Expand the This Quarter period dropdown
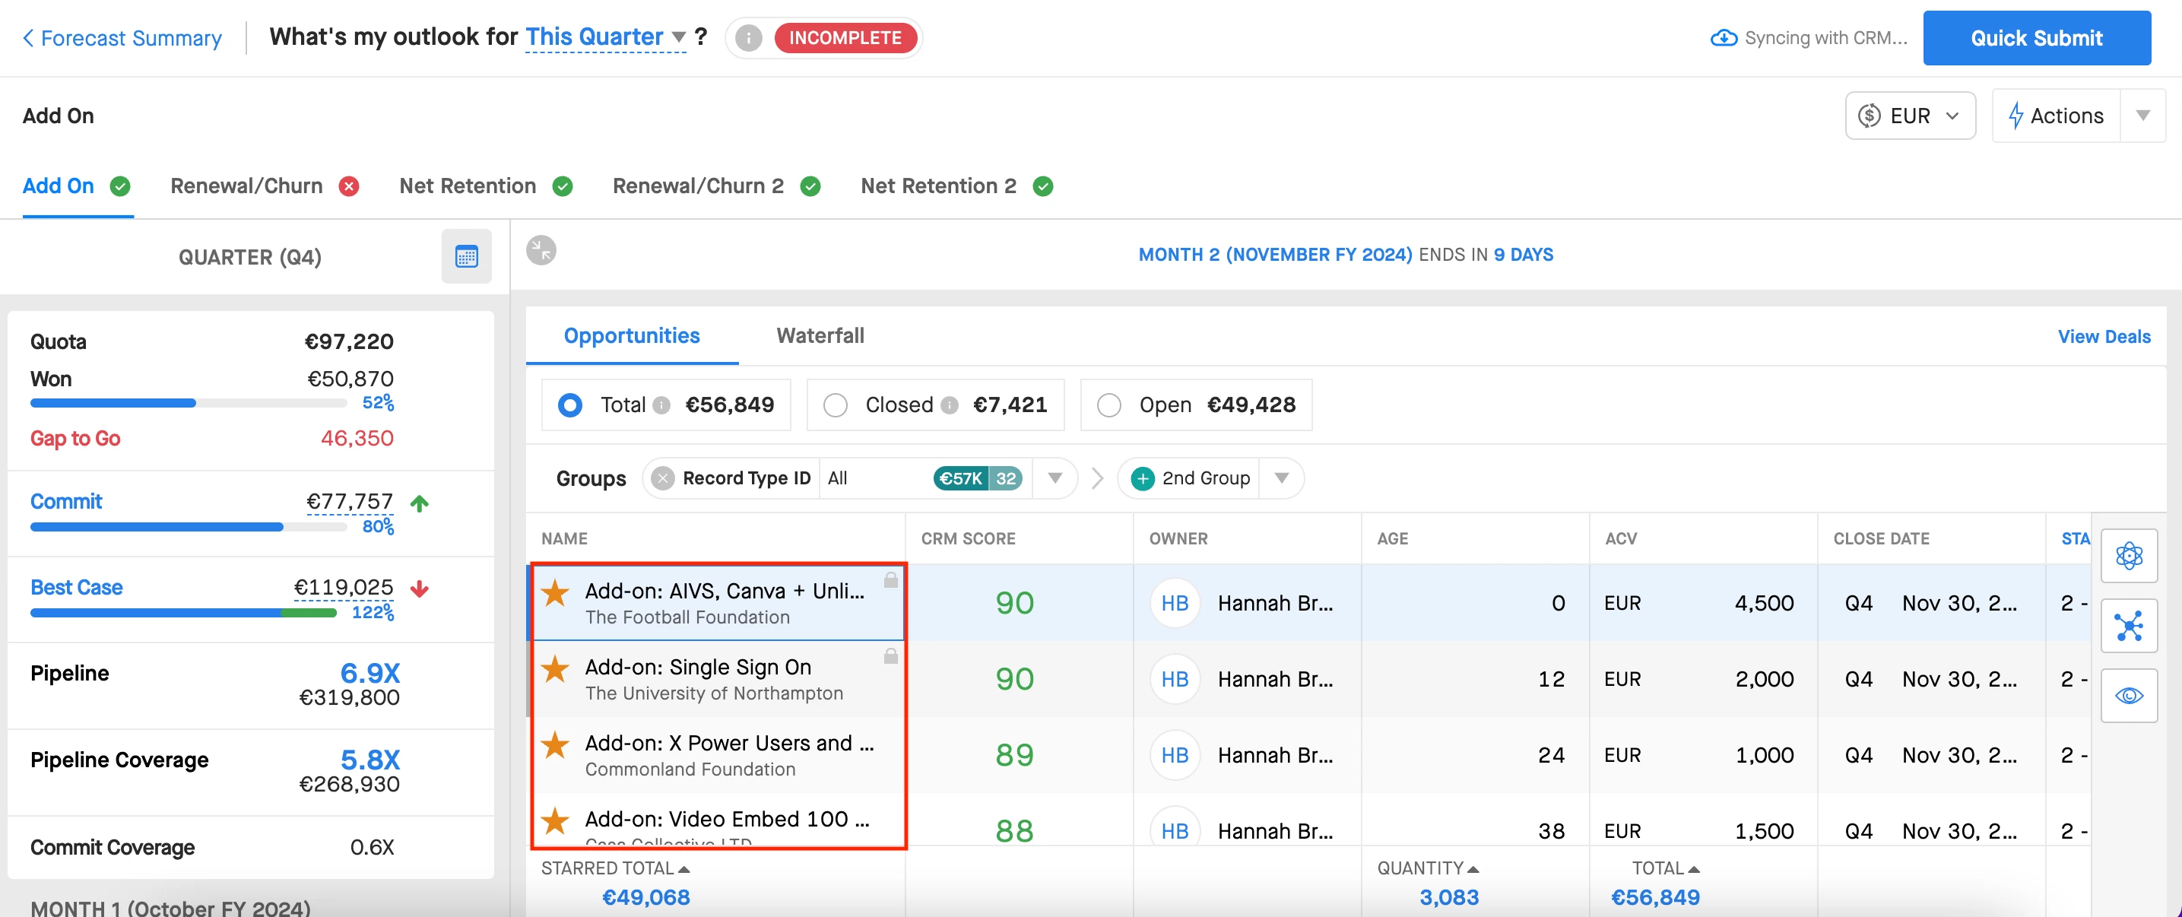 pos(678,37)
